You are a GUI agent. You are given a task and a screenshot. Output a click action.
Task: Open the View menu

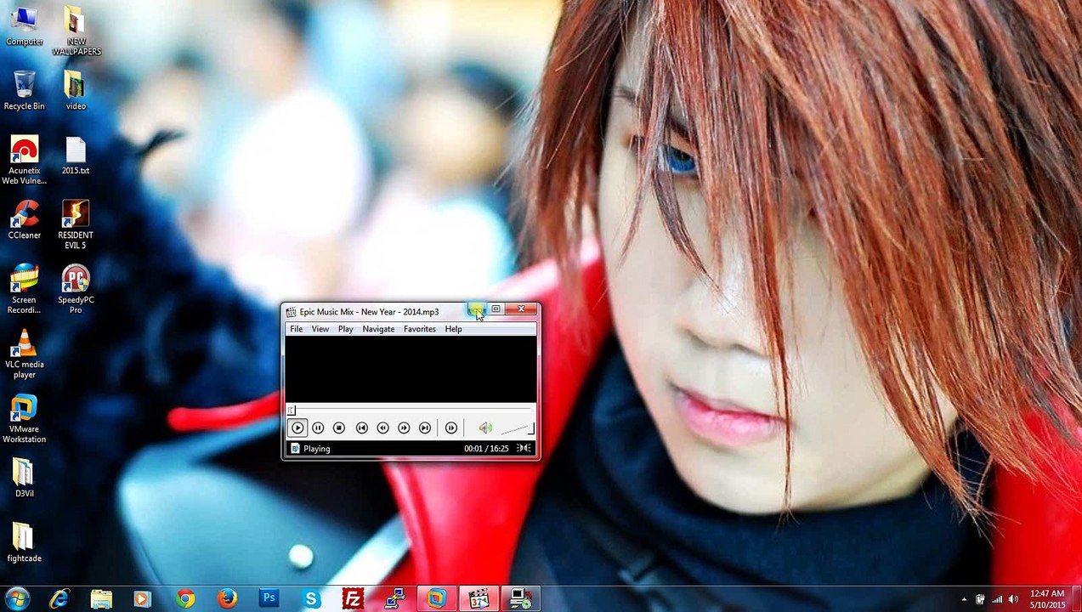click(x=320, y=329)
